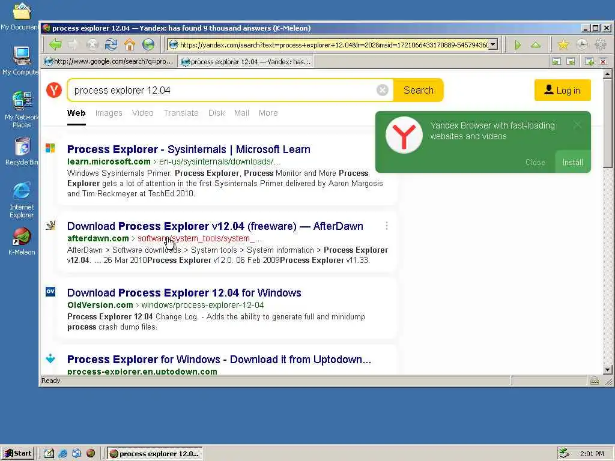Click scrollbar down arrow of page
Viewport: 615px width, 461px height.
pyautogui.click(x=607, y=370)
